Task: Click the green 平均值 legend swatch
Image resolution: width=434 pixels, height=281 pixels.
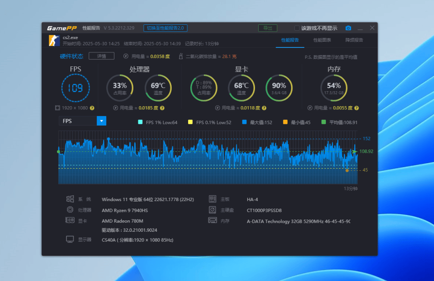Action: point(323,122)
